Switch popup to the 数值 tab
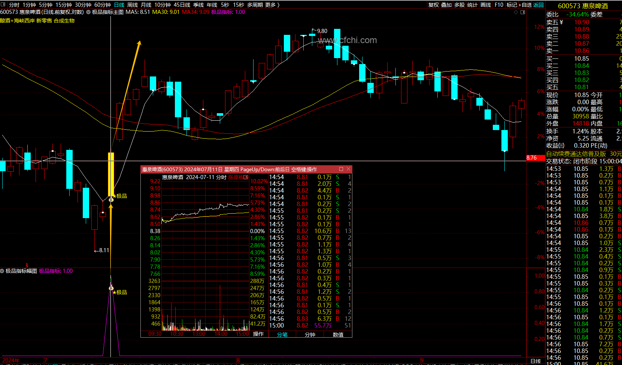622x365 pixels. (338, 335)
